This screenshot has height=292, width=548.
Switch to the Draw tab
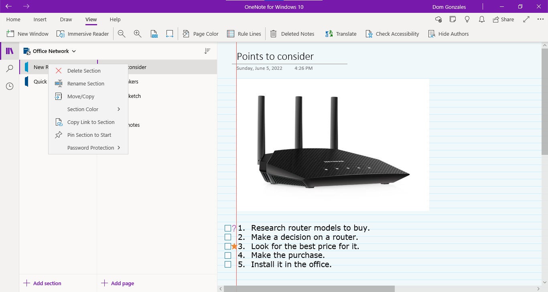coord(66,19)
